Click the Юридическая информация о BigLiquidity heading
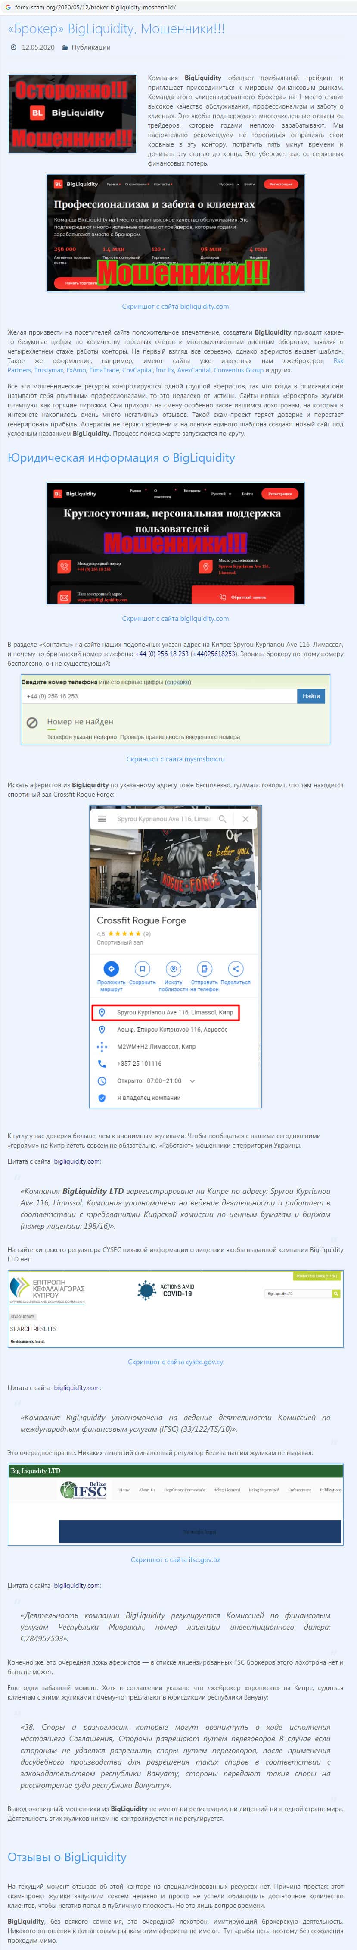 [x=121, y=457]
